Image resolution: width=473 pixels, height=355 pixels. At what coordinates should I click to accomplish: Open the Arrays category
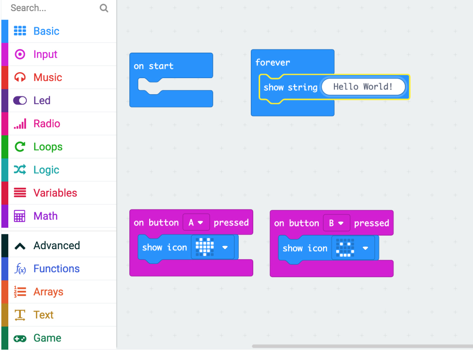59,292
